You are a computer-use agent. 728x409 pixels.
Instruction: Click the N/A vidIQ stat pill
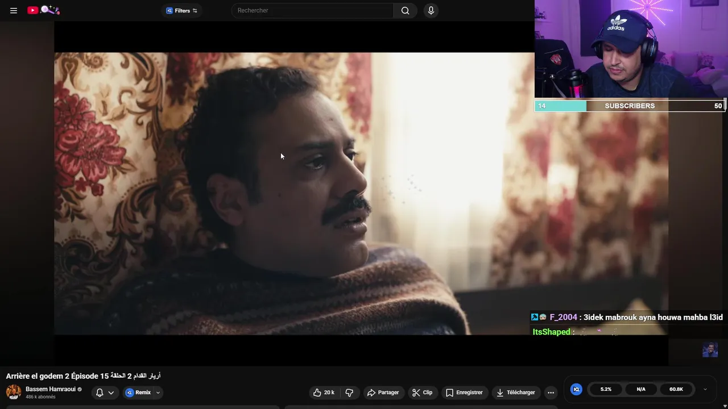click(x=641, y=389)
